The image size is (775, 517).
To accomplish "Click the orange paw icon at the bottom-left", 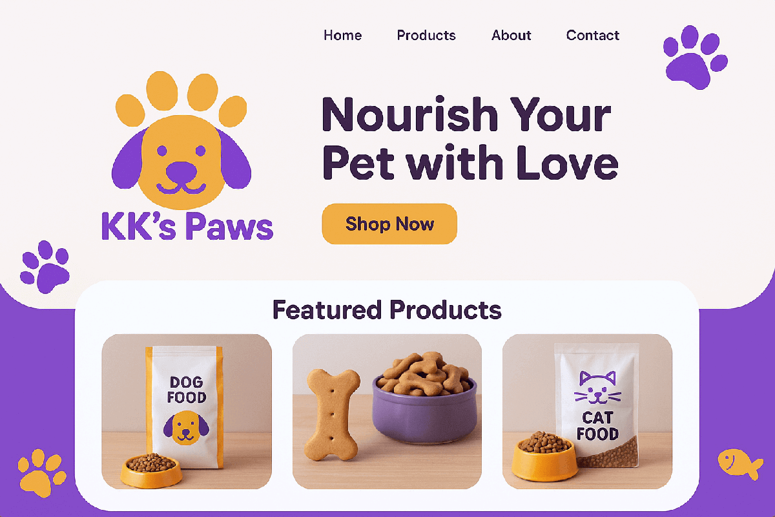I will click(x=41, y=473).
